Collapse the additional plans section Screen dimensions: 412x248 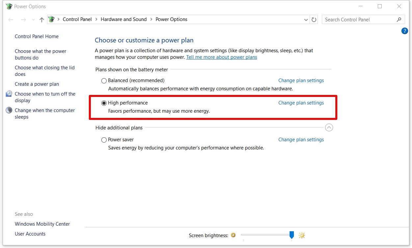[329, 127]
